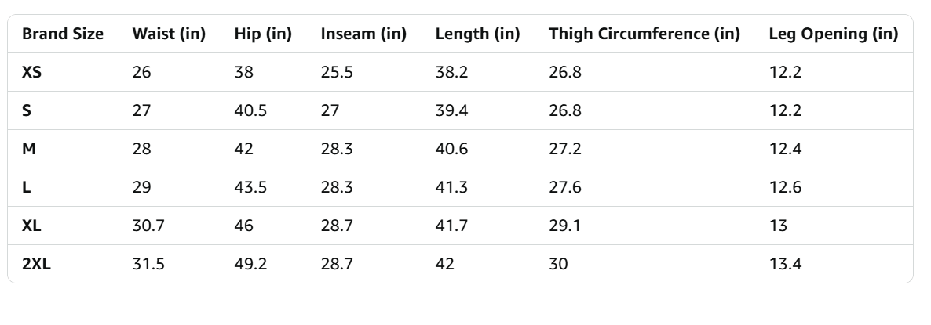The height and width of the screenshot is (325, 931).
Task: Select the Waist (in) column header
Action: tap(169, 34)
